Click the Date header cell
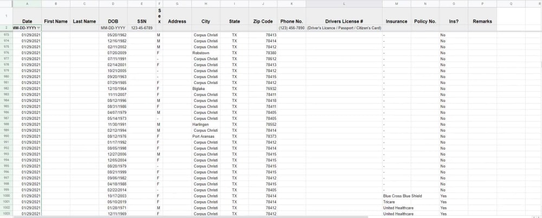The width and height of the screenshot is (542, 218). (27, 16)
